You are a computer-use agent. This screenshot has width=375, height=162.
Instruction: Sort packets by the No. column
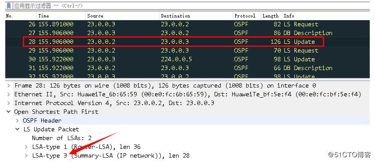click(x=21, y=16)
